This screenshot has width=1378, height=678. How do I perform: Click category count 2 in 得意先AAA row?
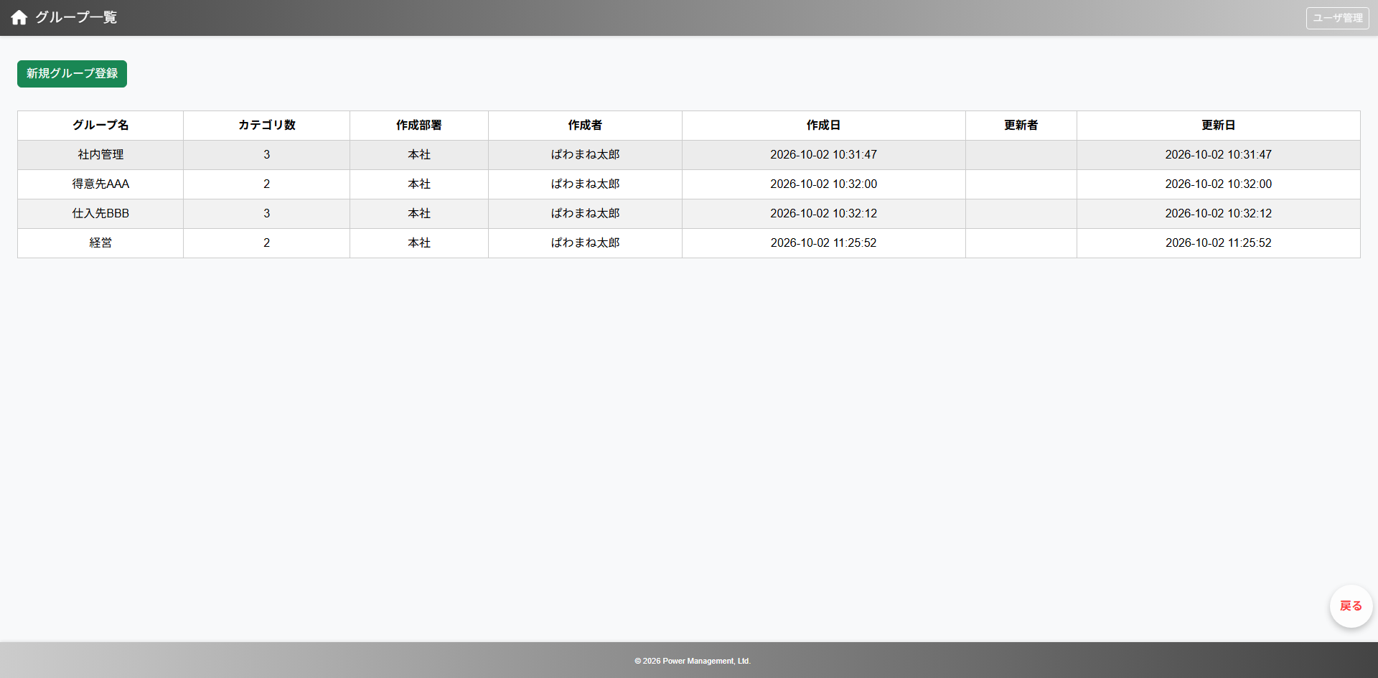[x=267, y=184]
